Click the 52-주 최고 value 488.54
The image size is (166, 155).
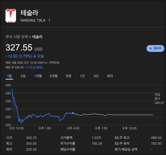[x=156, y=138]
